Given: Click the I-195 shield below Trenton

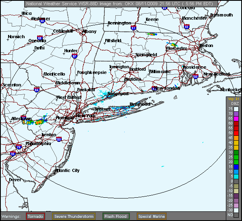Looking at the screenshot, I should tap(58, 139).
